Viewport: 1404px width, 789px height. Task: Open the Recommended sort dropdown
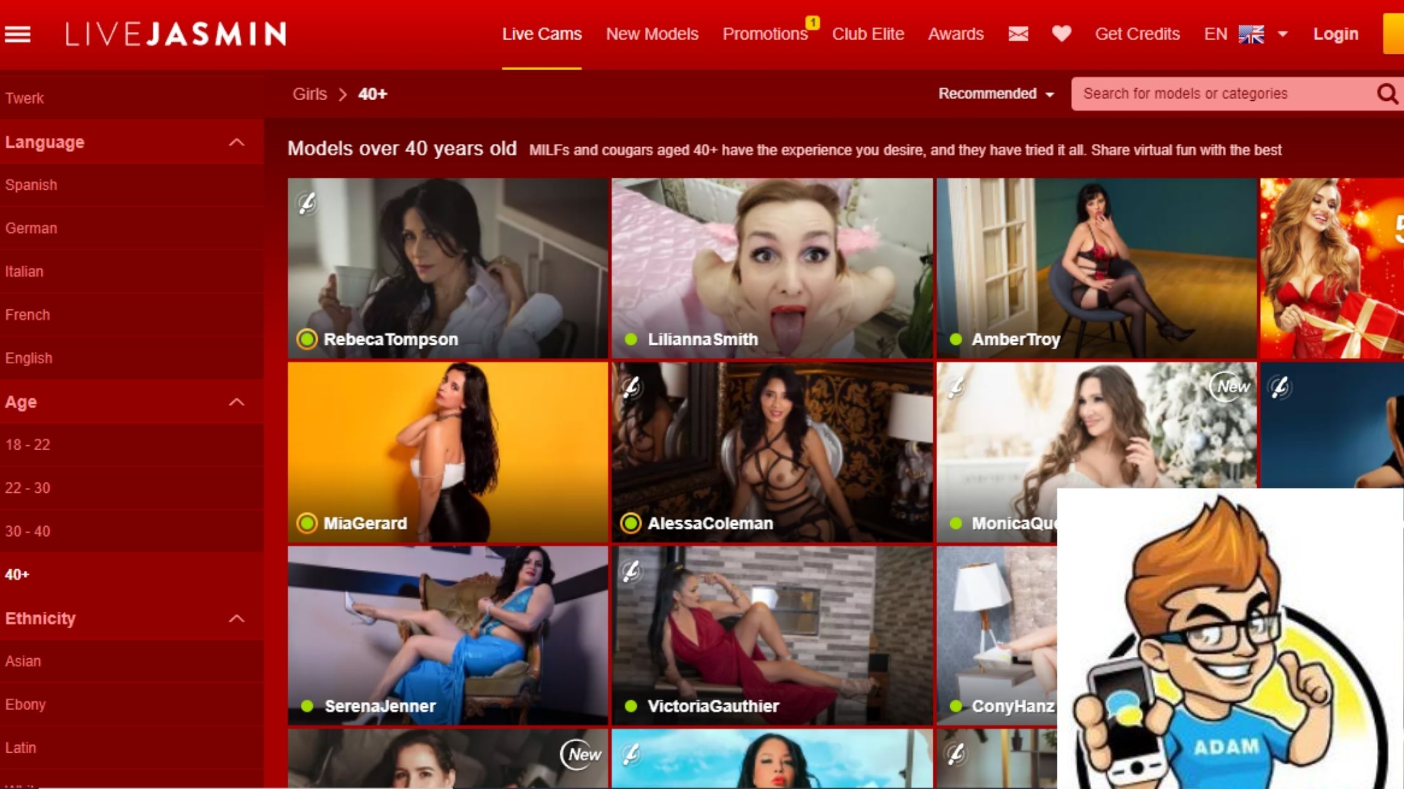point(996,94)
